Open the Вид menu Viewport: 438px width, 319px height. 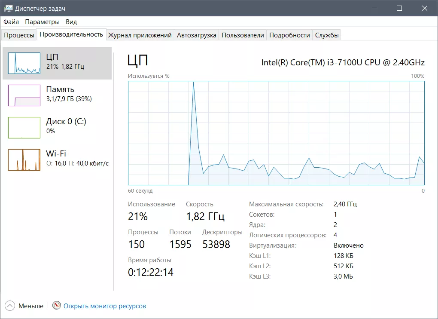[x=71, y=22]
